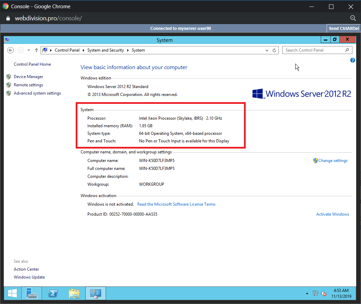This screenshot has height=304, width=361.
Task: Click the blue help question mark icon
Action: (x=352, y=60)
